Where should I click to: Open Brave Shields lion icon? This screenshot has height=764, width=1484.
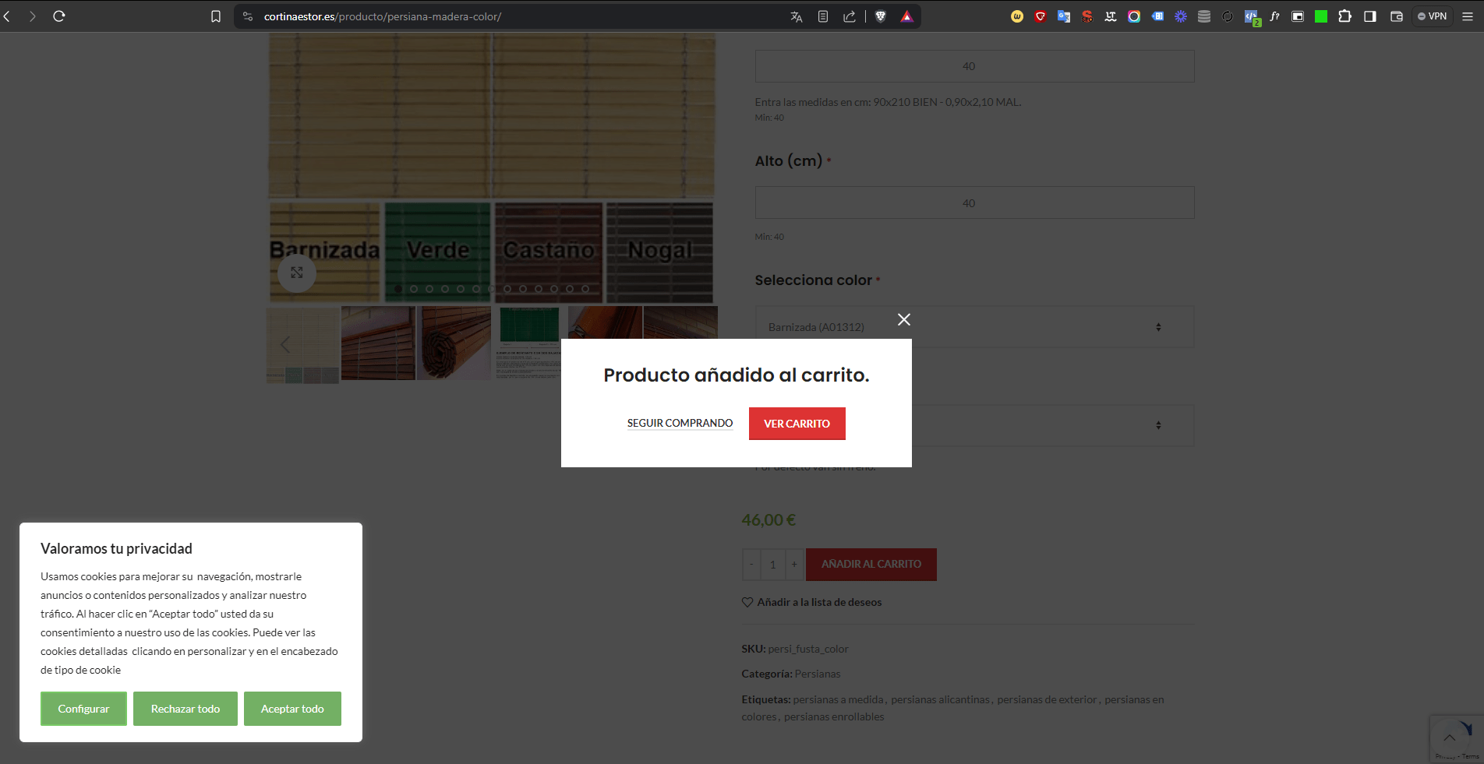pyautogui.click(x=881, y=16)
